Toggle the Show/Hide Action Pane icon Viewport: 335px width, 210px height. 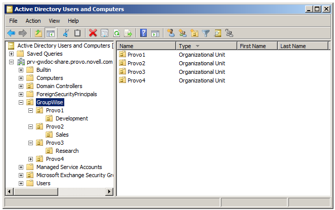coord(155,33)
